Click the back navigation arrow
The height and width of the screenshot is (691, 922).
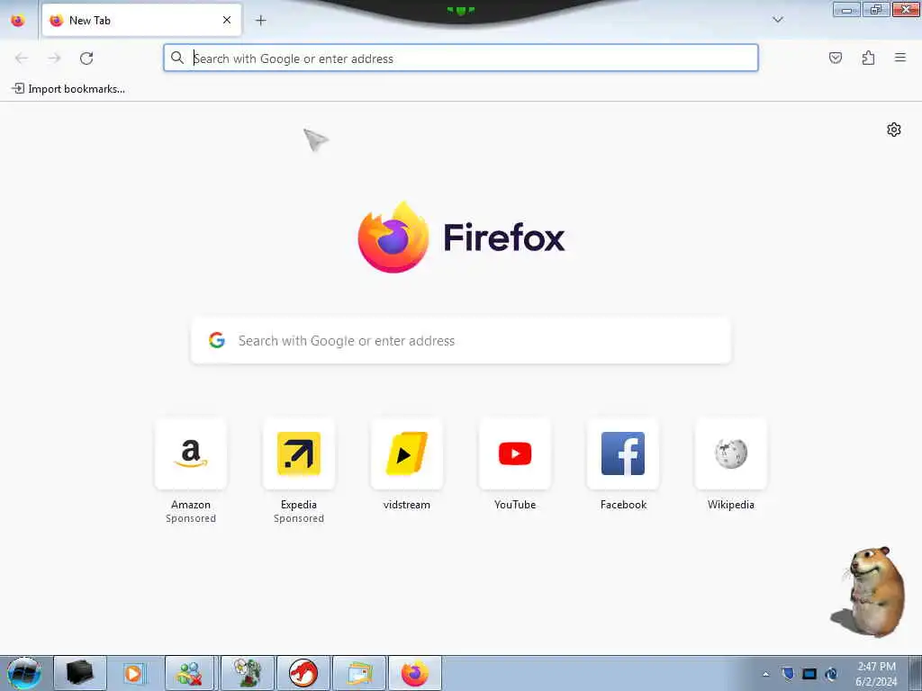[x=22, y=58]
